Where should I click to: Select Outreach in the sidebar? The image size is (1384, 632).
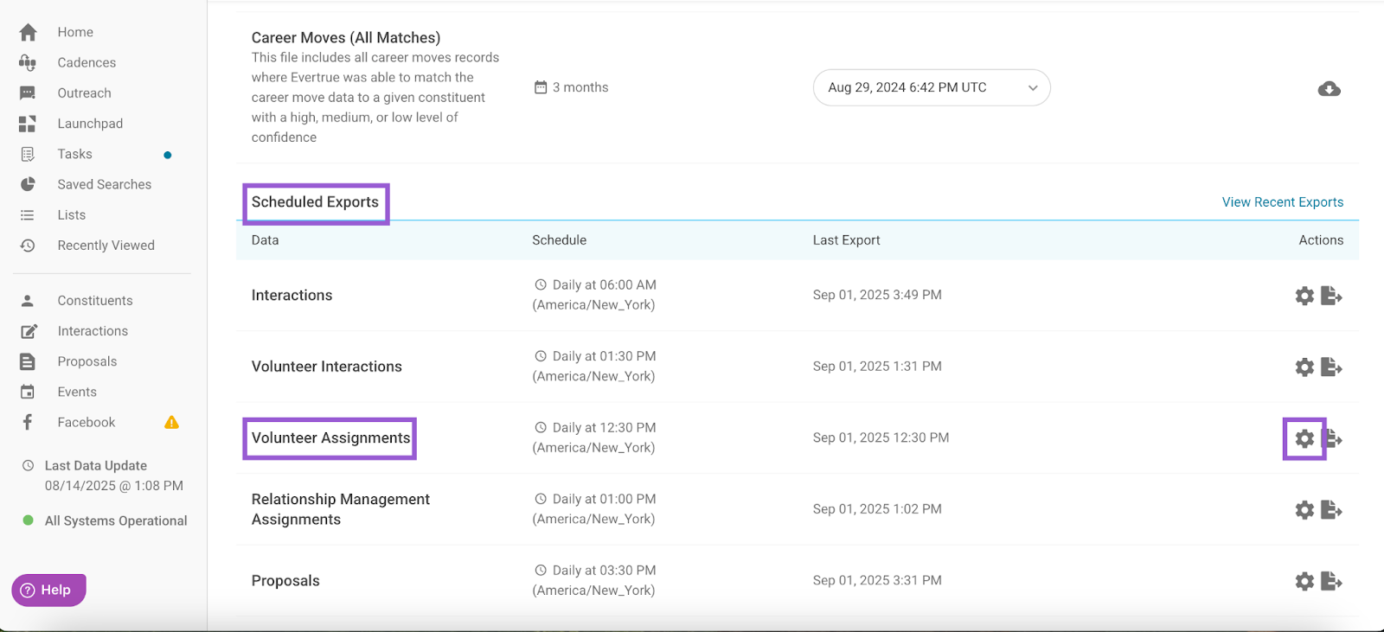84,93
